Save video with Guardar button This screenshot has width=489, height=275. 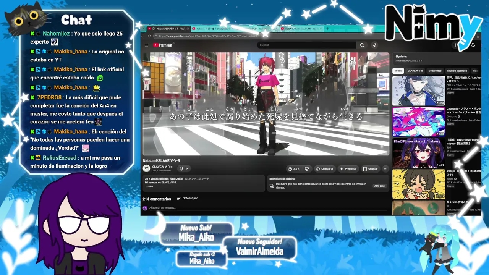[370, 169]
